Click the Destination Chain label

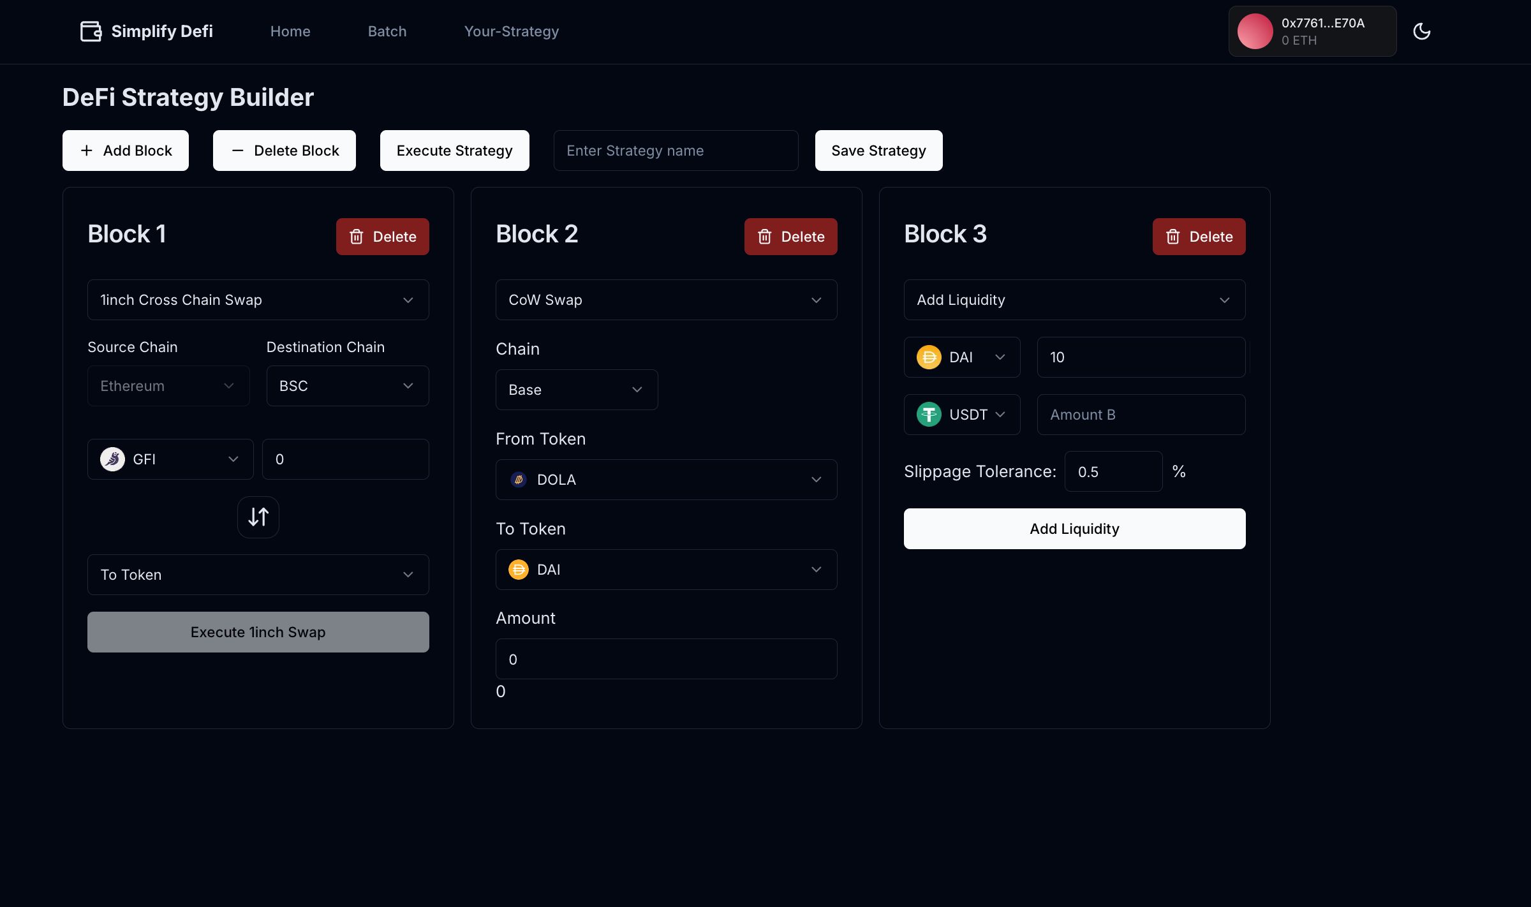325,347
